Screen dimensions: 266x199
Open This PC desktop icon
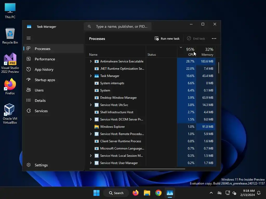(x=10, y=11)
